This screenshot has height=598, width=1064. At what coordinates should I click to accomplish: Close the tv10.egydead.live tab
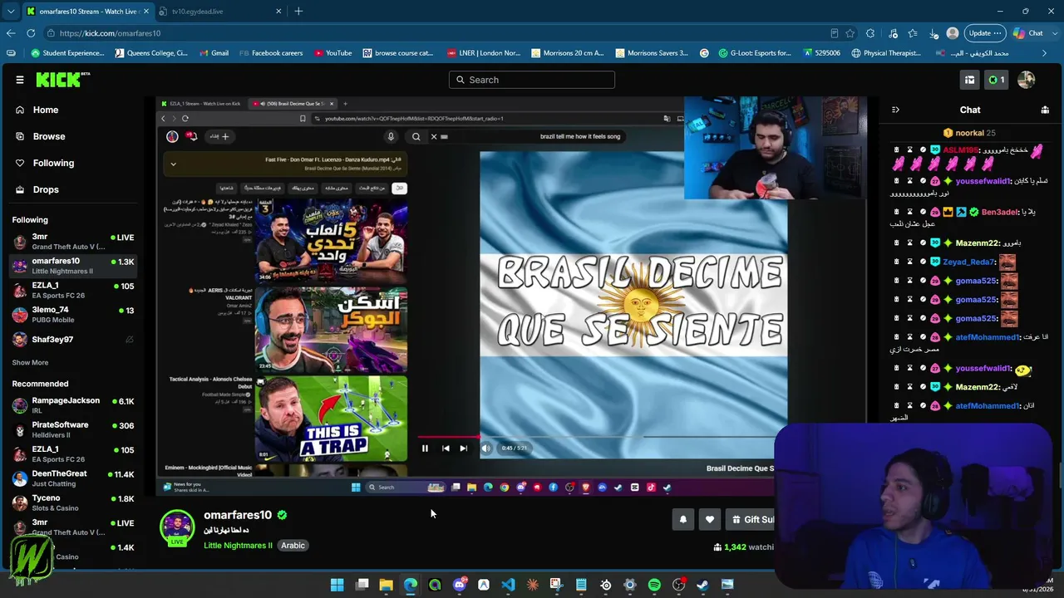click(277, 11)
